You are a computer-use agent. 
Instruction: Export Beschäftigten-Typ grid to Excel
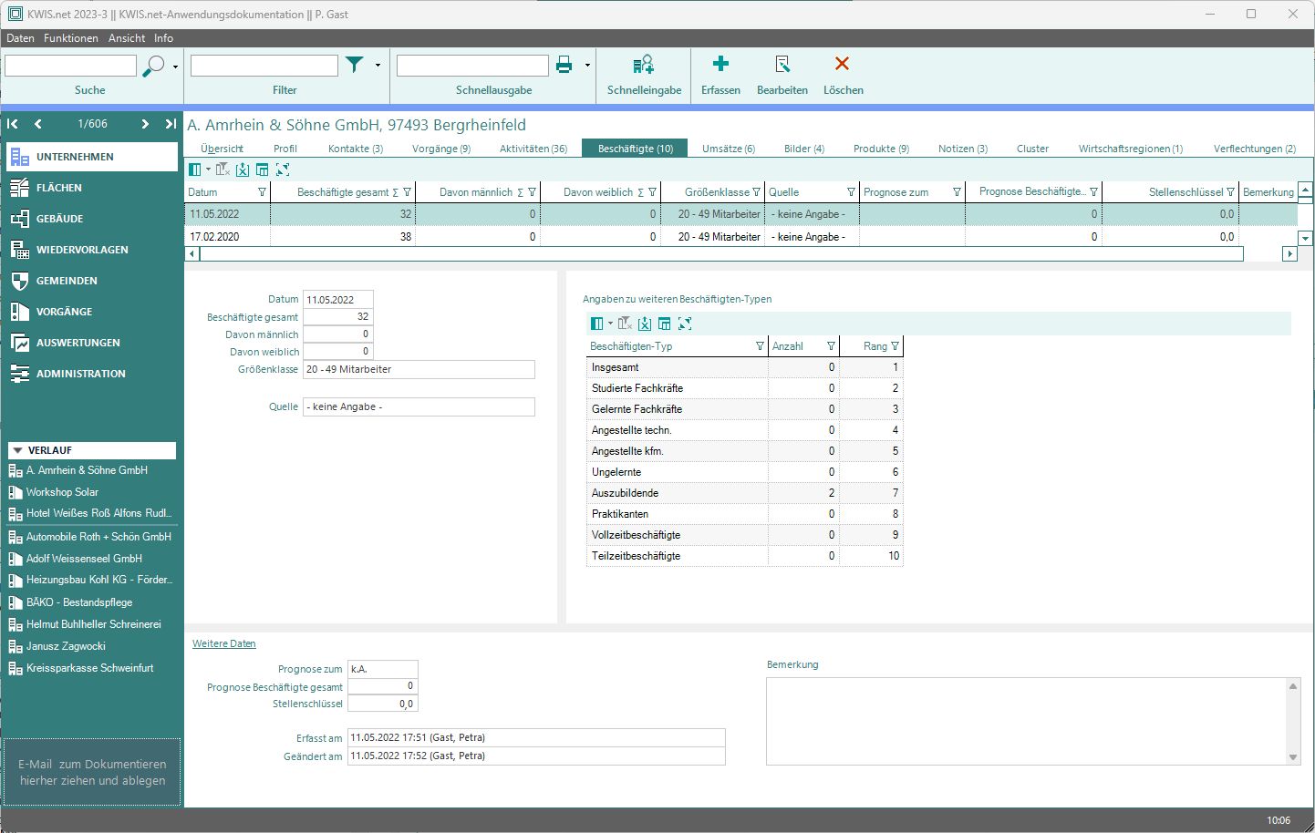(645, 324)
